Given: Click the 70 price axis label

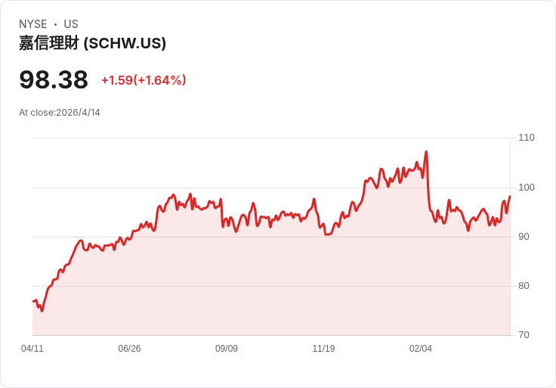Looking at the screenshot, I should pyautogui.click(x=524, y=335).
